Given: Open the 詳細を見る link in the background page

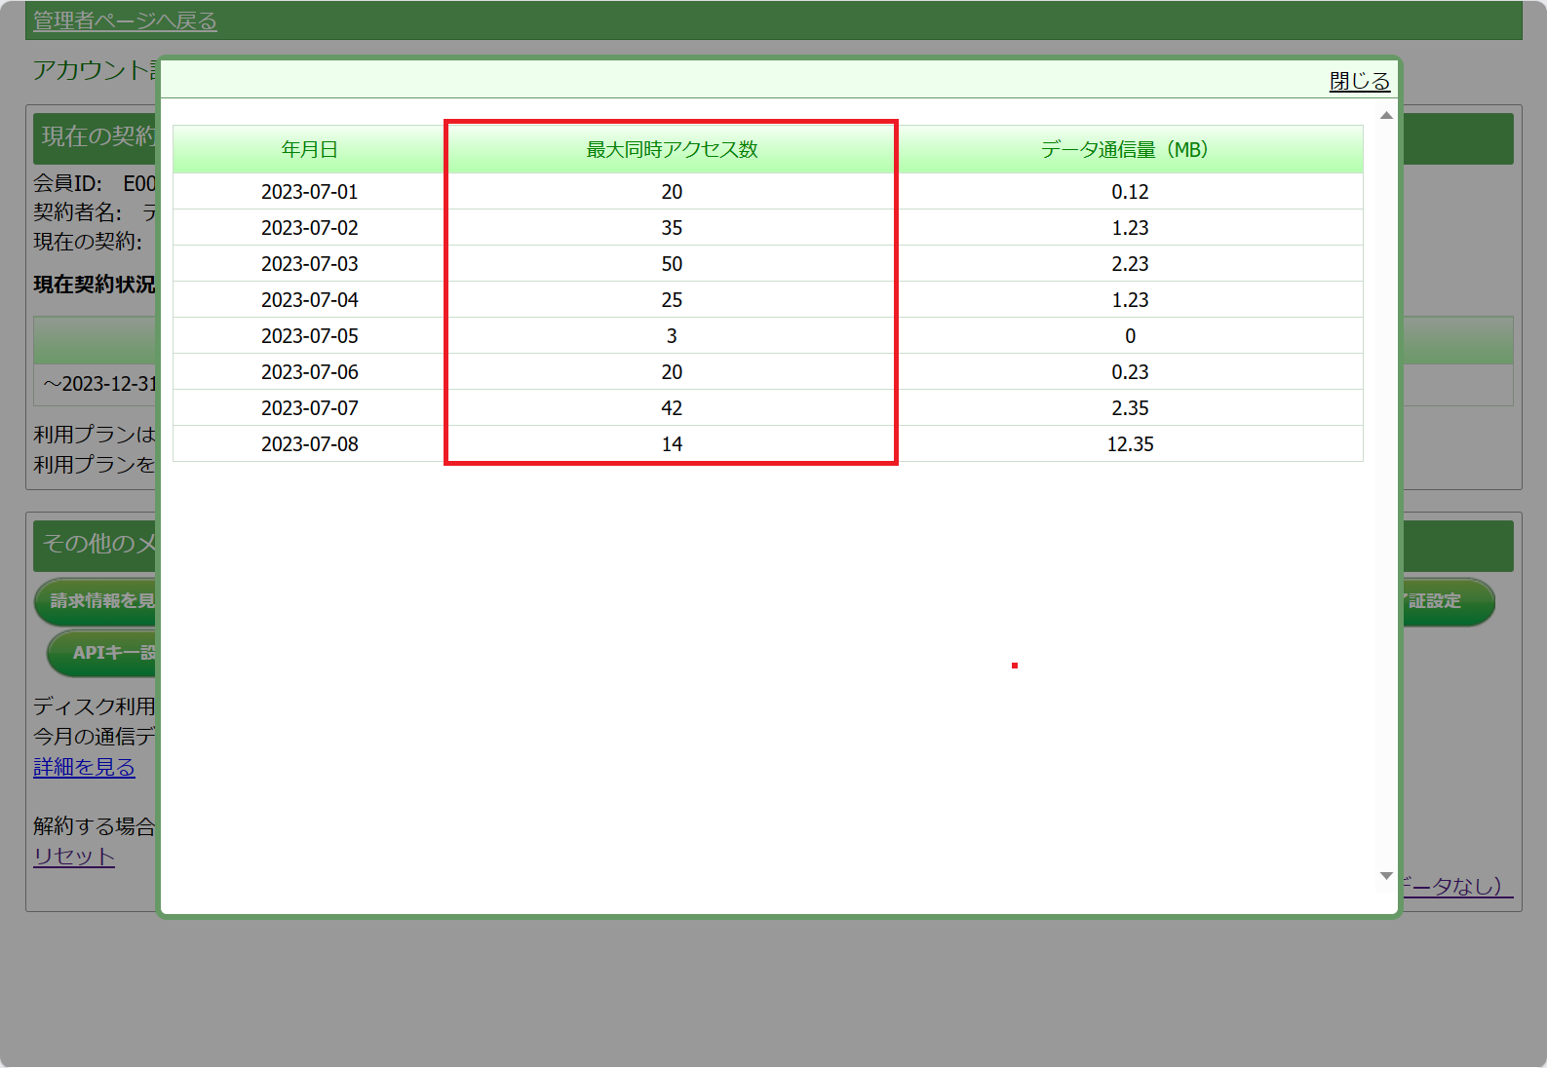Looking at the screenshot, I should point(84,767).
